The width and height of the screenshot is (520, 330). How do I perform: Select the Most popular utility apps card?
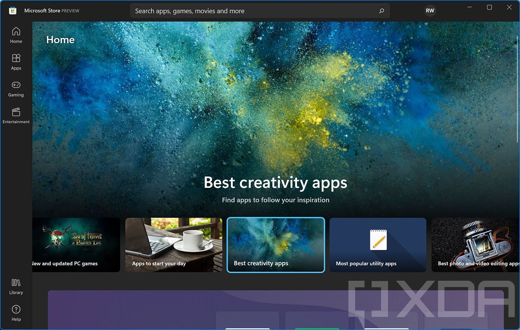(378, 245)
